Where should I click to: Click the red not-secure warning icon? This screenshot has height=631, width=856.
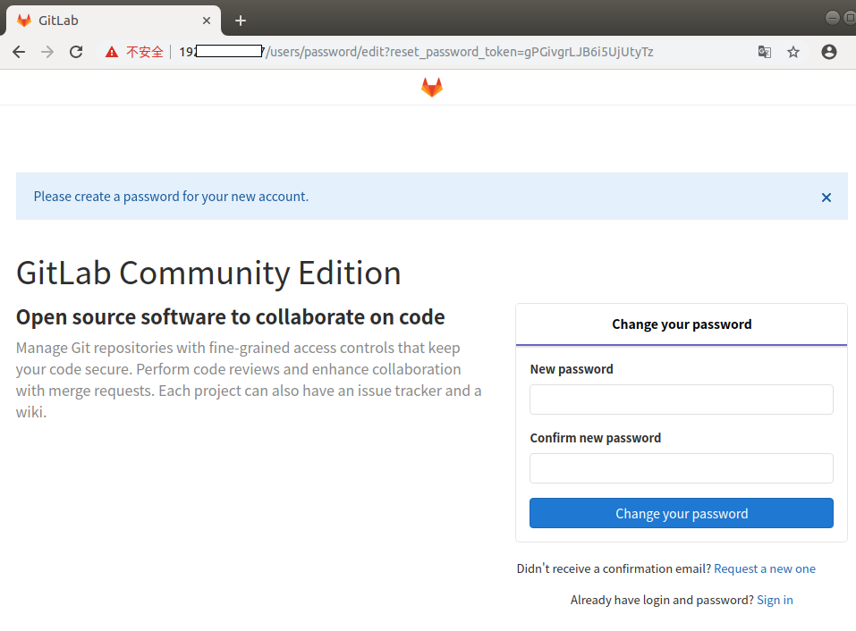[x=112, y=52]
